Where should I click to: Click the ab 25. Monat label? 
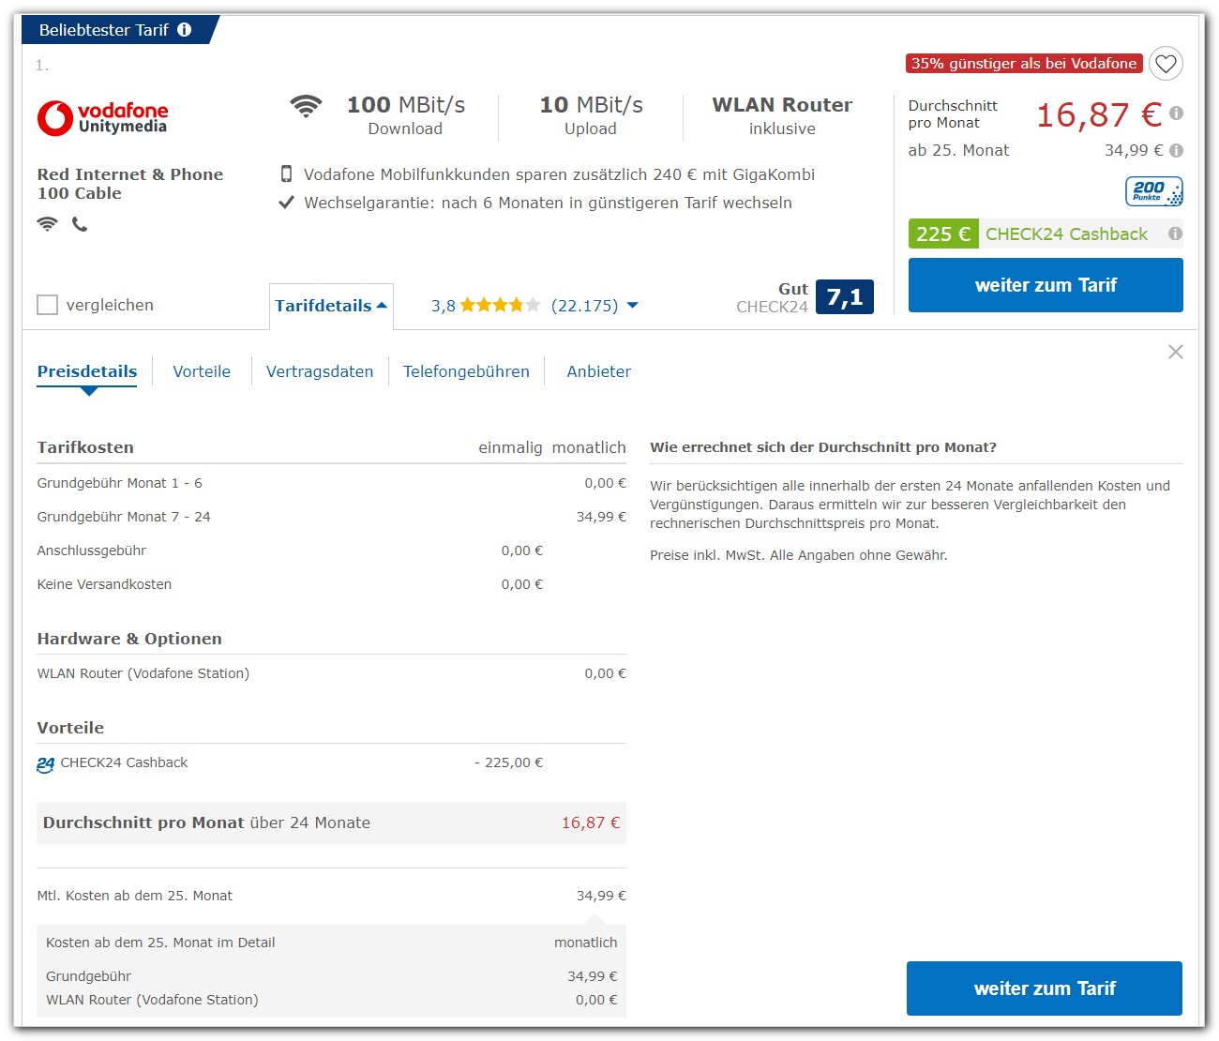(x=958, y=150)
